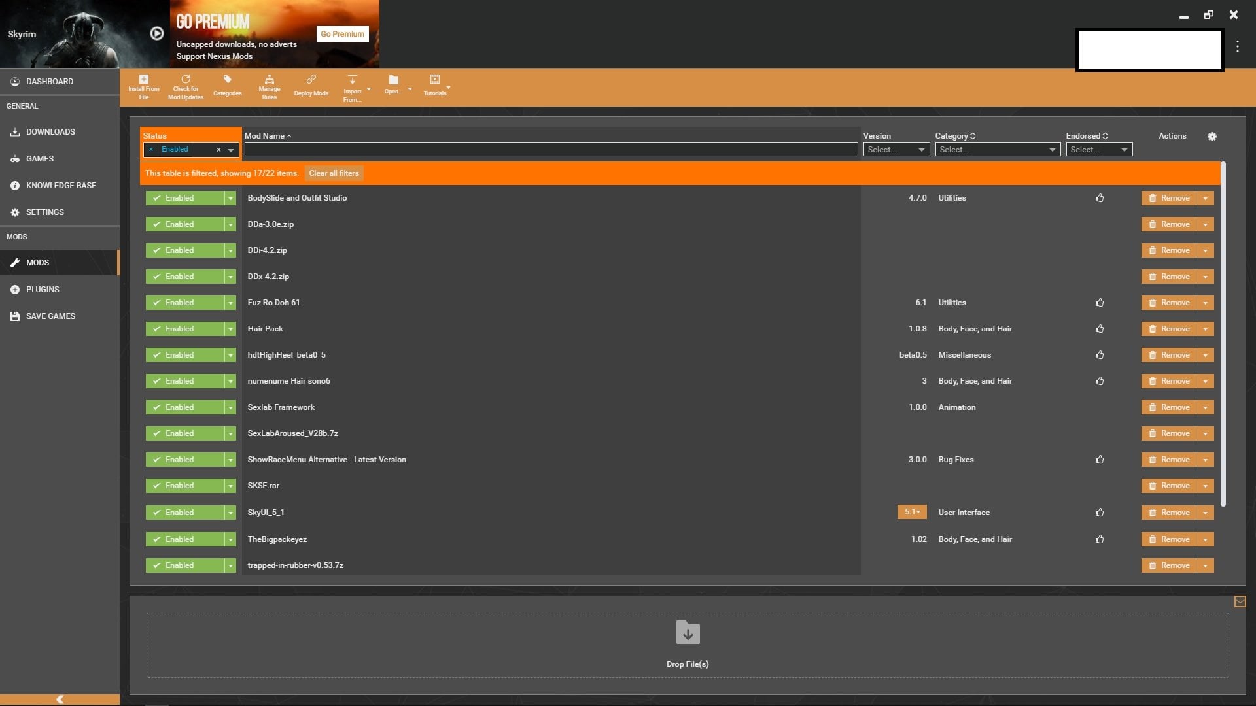1256x706 pixels.
Task: Open the Version filter Select dropdown
Action: point(896,150)
